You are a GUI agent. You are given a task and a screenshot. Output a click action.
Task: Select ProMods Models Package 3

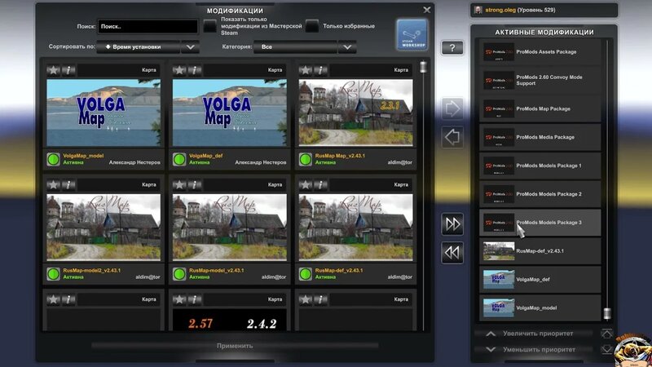pos(540,223)
